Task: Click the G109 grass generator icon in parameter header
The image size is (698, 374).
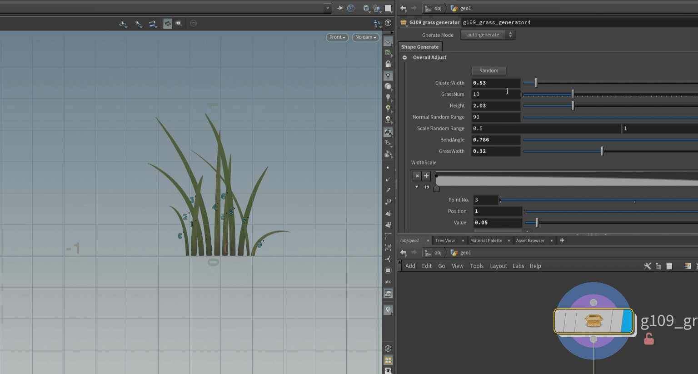Action: 404,22
